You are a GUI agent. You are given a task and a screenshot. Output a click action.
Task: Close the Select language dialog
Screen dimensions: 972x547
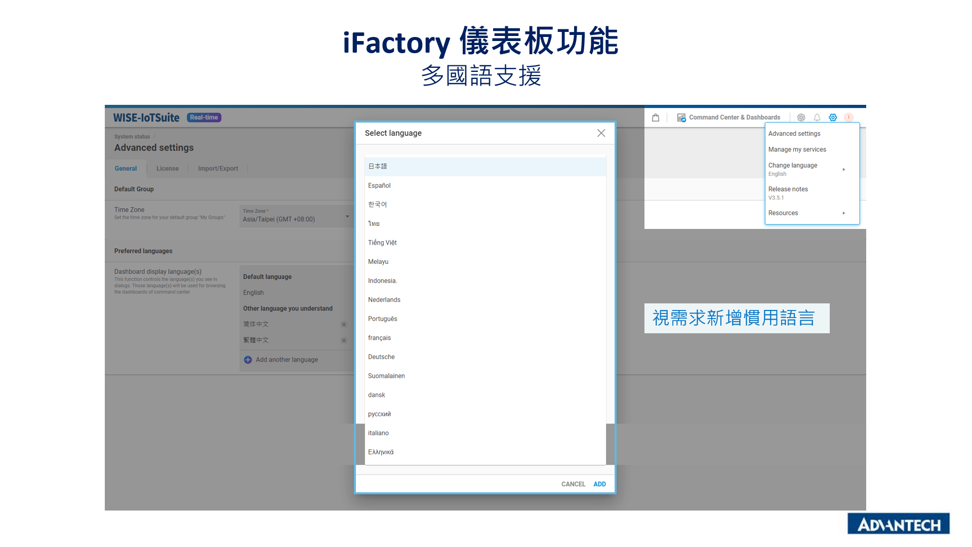tap(601, 133)
